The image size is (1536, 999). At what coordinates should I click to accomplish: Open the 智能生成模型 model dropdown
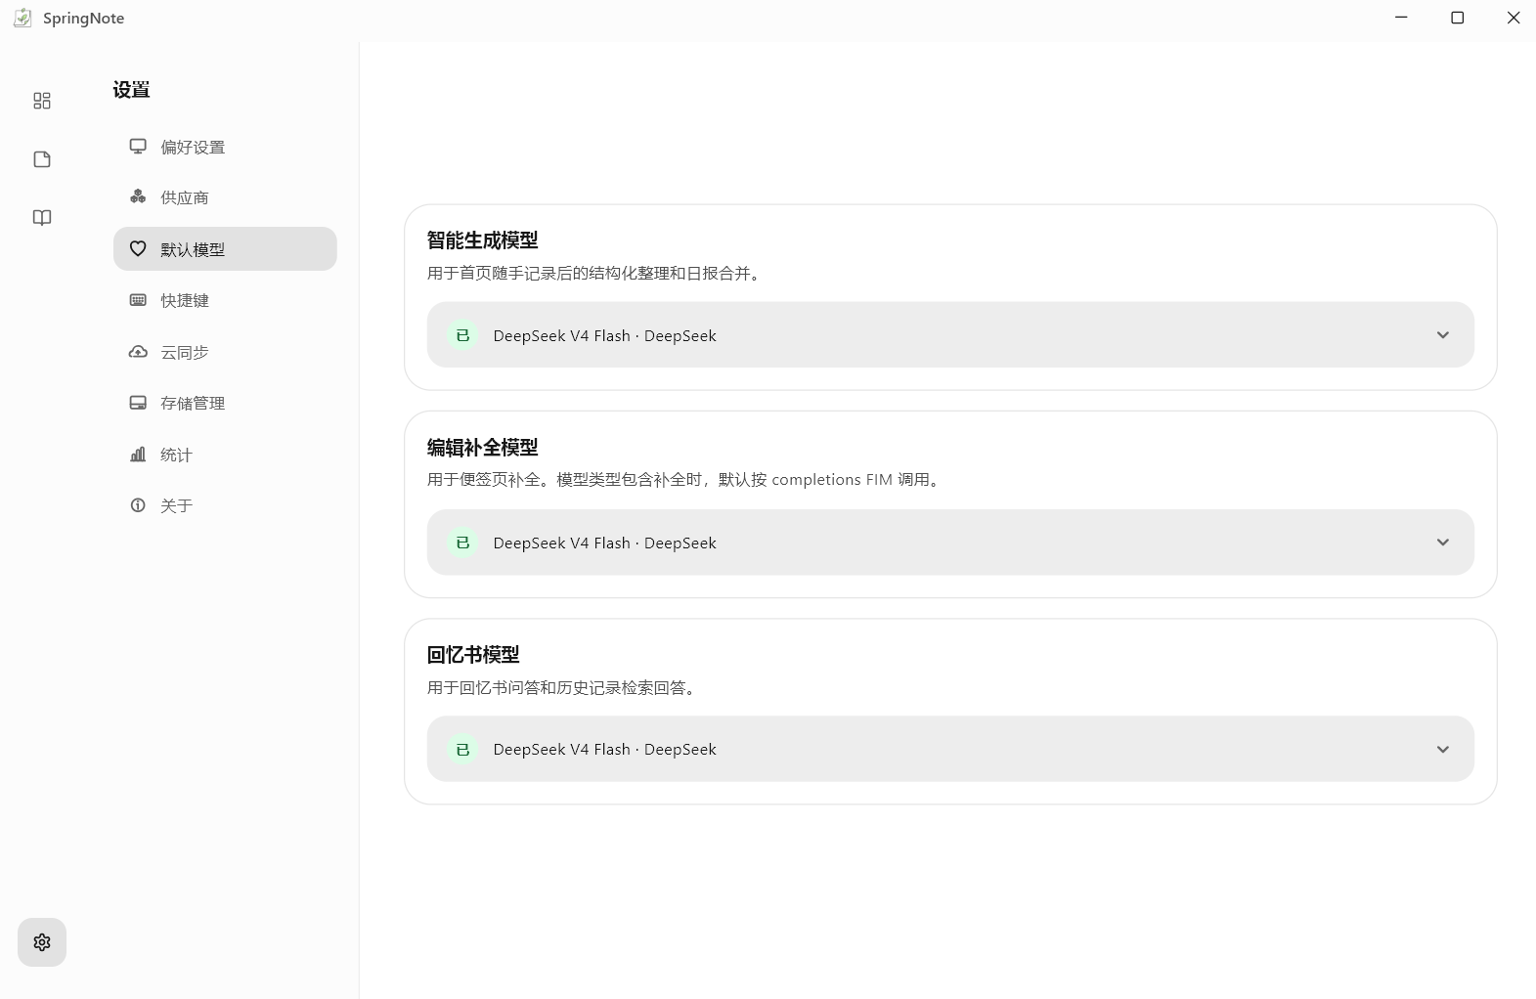tap(950, 335)
